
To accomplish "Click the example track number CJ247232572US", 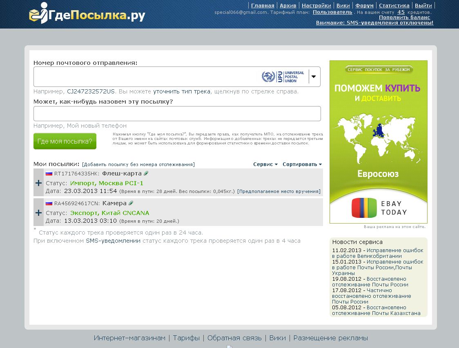I will click(91, 91).
